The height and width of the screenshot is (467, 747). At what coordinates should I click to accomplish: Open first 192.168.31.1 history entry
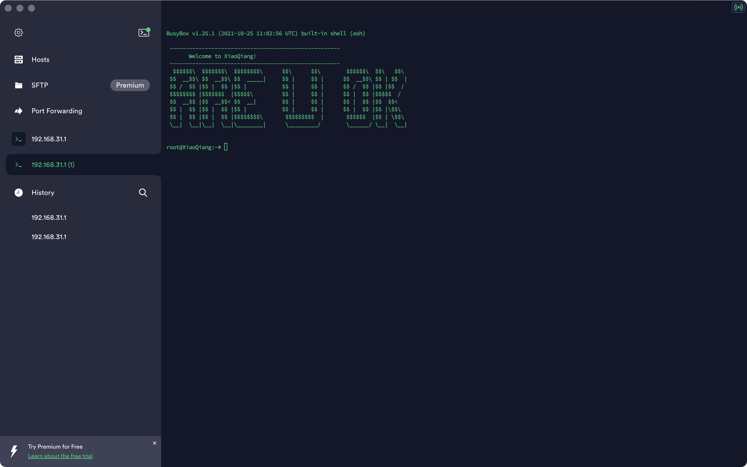point(49,217)
